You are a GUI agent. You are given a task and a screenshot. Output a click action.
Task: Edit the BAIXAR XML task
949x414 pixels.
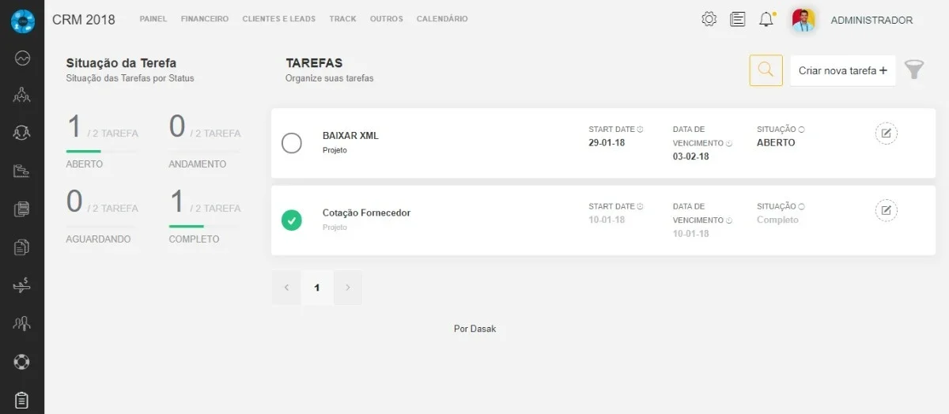pyautogui.click(x=887, y=133)
